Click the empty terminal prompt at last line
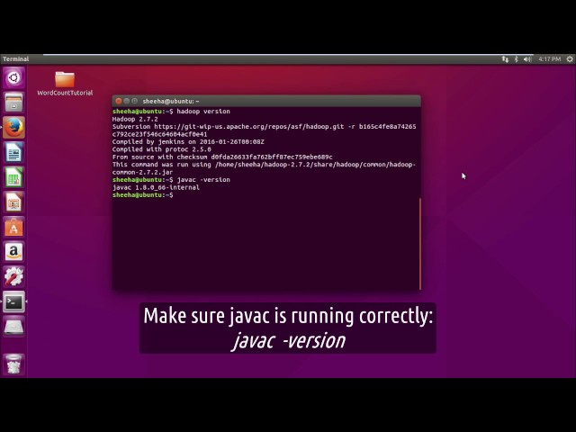 (x=143, y=195)
